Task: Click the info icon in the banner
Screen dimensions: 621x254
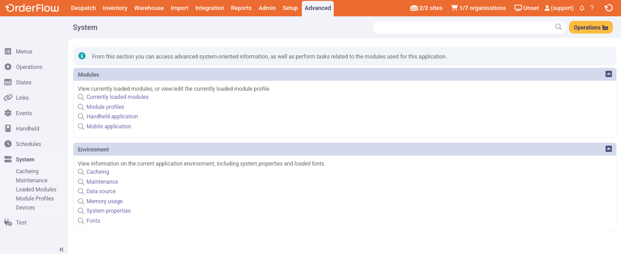Action: 82,56
